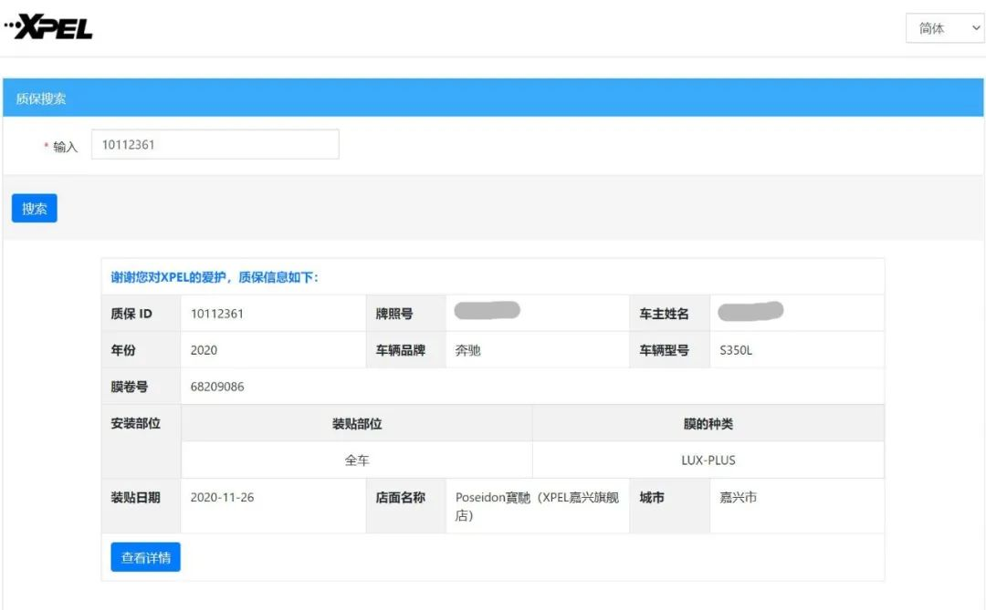Click the 质保搜索 header title
The image size is (986, 610).
coord(41,98)
